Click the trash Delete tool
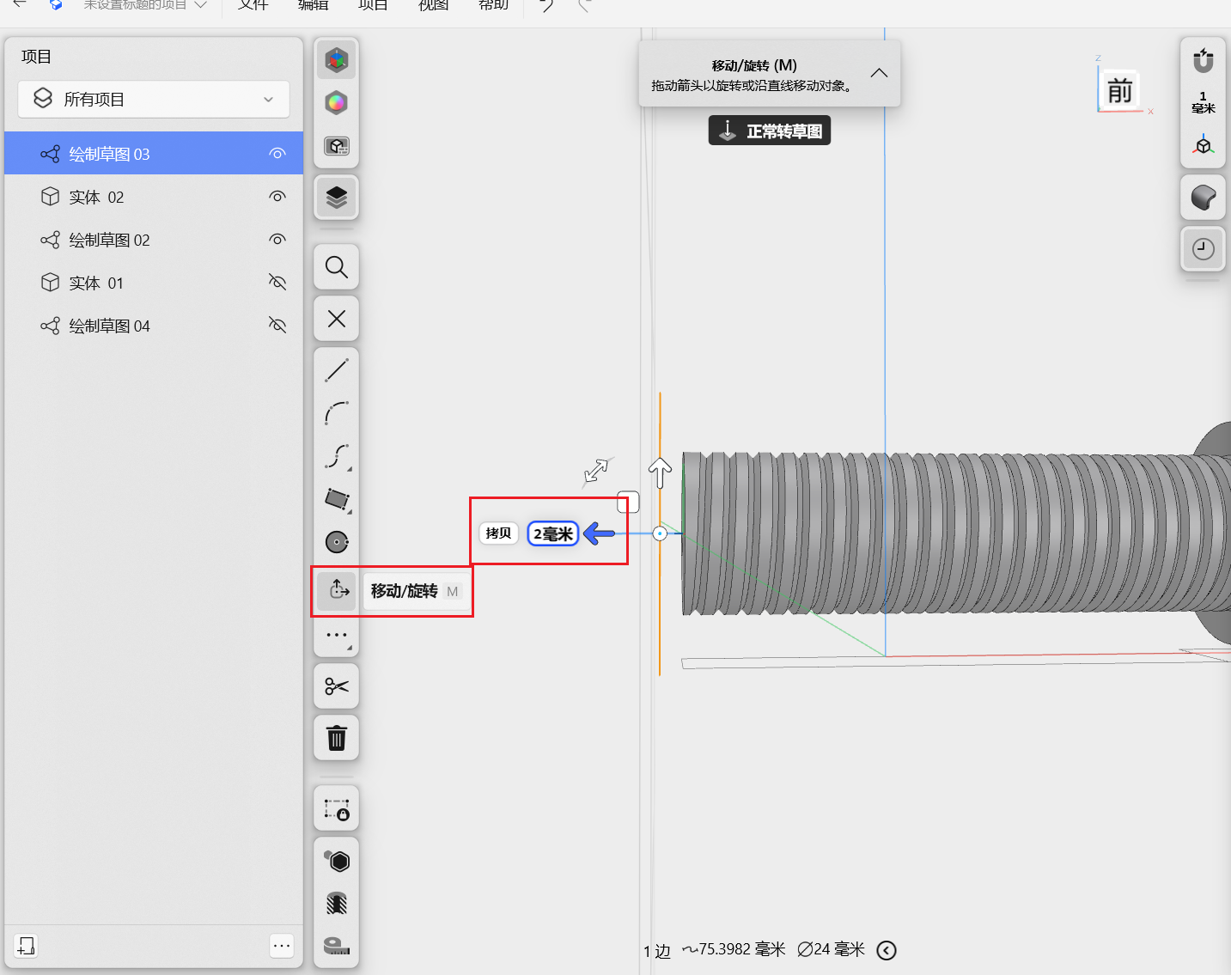The height and width of the screenshot is (975, 1231). tap(337, 738)
